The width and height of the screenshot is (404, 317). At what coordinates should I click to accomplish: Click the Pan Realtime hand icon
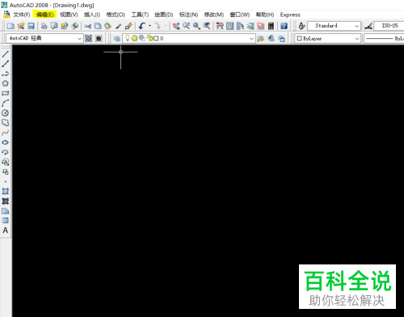coord(176,26)
